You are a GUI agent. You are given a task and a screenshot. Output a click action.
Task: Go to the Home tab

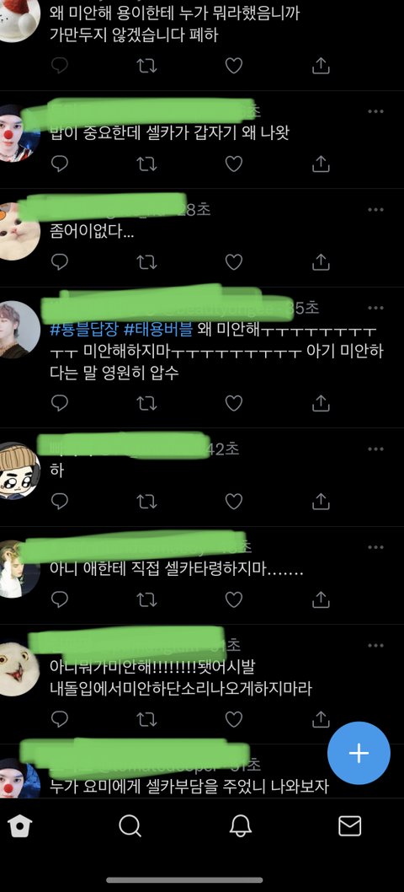tap(20, 826)
